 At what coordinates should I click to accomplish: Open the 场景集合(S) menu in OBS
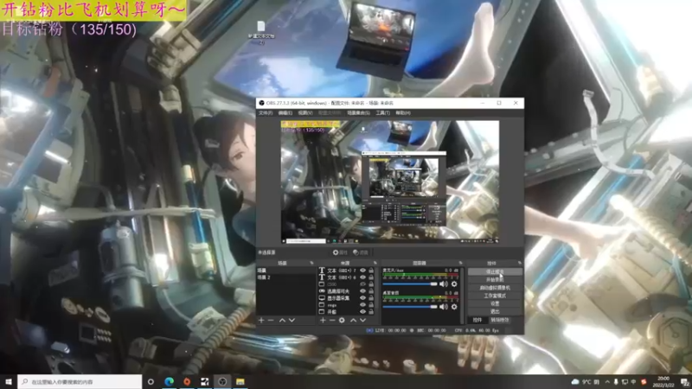coord(358,113)
